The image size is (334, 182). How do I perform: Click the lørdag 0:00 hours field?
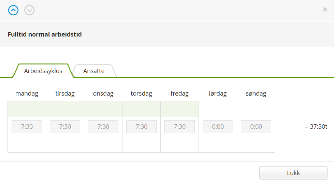pyautogui.click(x=218, y=127)
